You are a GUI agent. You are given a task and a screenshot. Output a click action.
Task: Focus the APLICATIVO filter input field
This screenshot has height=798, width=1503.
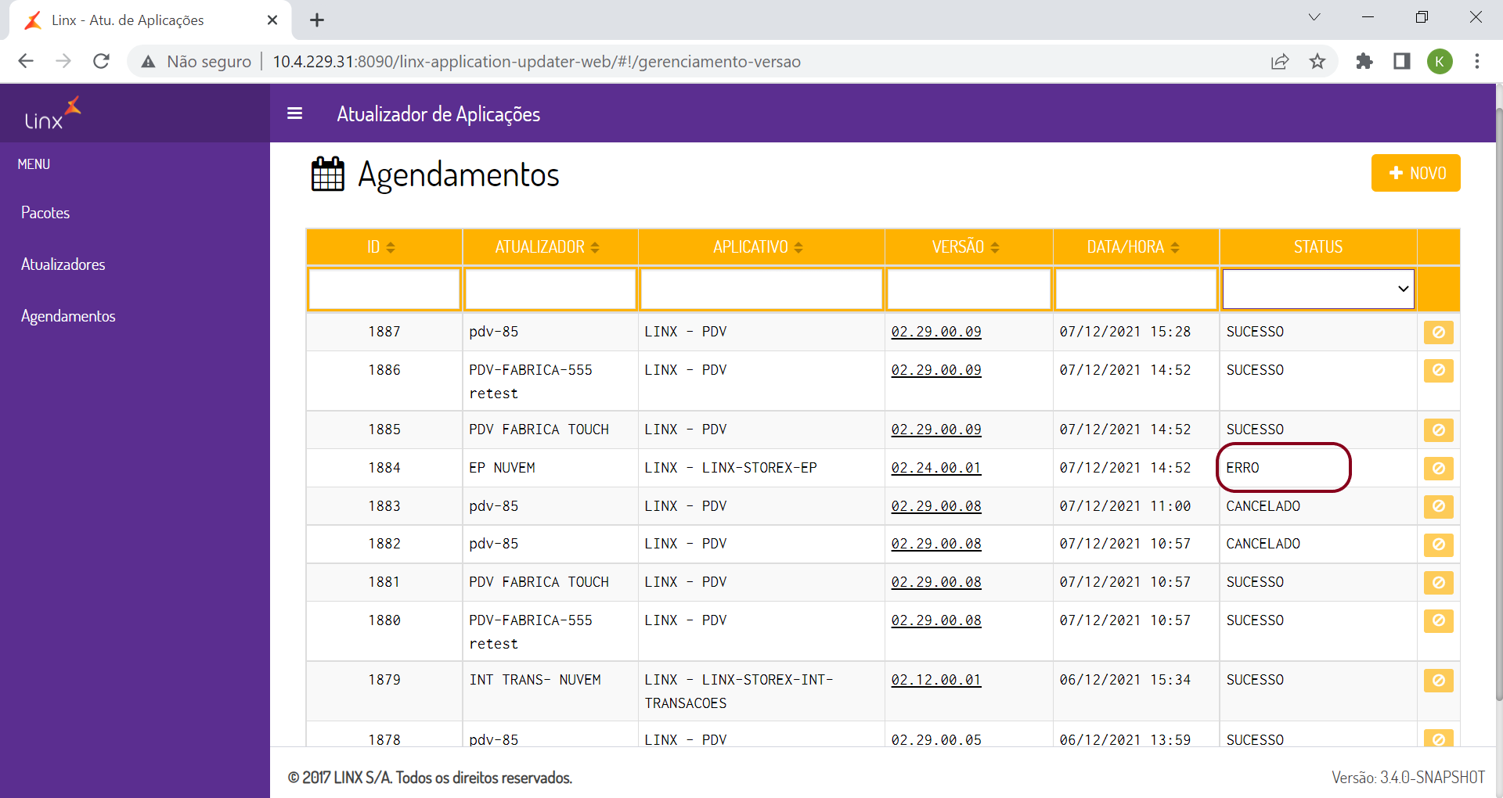click(762, 289)
